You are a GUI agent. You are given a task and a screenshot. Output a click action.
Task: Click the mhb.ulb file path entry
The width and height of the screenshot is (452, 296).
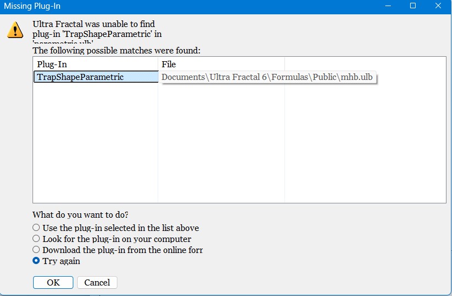(267, 77)
